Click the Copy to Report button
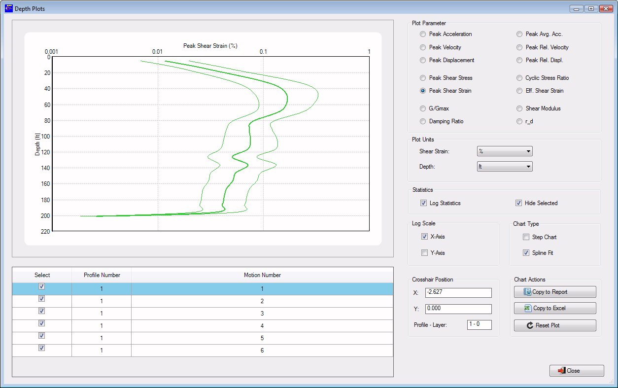Image resolution: width=618 pixels, height=388 pixels. pyautogui.click(x=555, y=292)
